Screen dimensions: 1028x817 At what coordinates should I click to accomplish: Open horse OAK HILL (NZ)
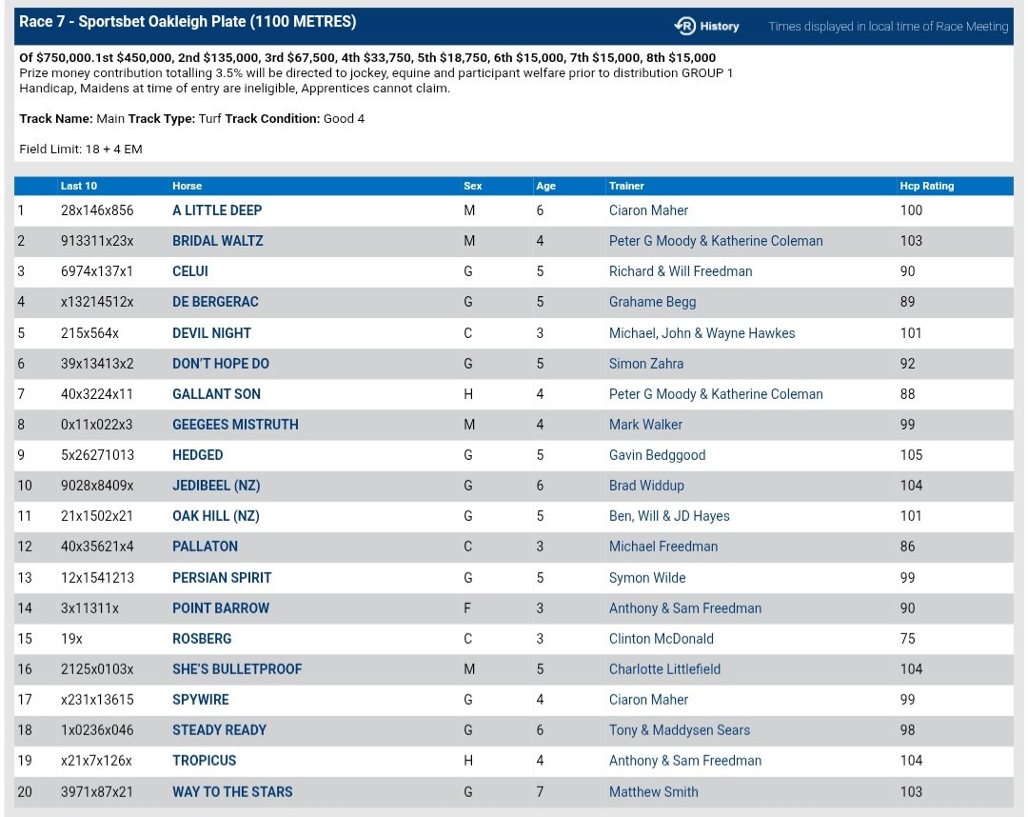[216, 516]
